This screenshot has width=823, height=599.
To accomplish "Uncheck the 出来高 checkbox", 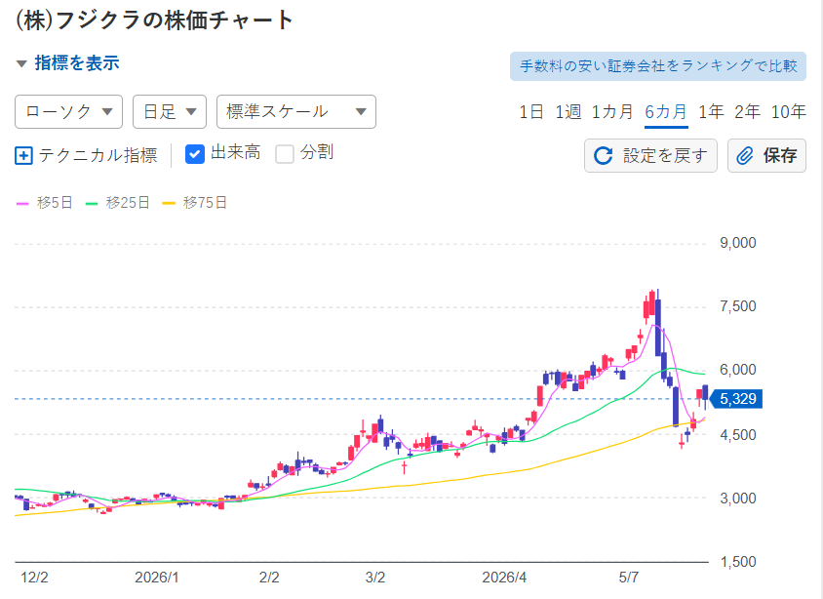I will pyautogui.click(x=195, y=154).
